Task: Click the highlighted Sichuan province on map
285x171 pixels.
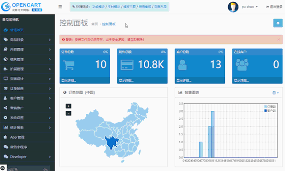Action: 111,142
